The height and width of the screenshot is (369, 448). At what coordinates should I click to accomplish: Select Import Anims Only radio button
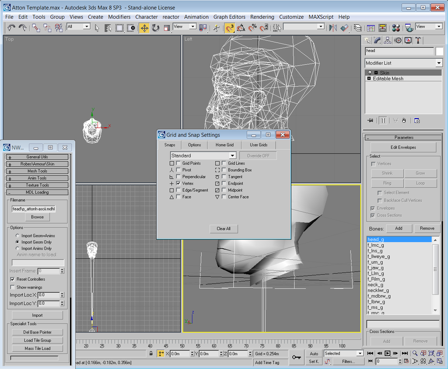[17, 248]
